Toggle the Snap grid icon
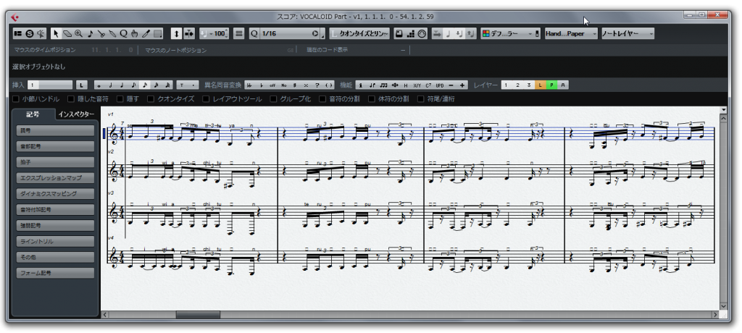This screenshot has height=333, width=742. pos(239,33)
